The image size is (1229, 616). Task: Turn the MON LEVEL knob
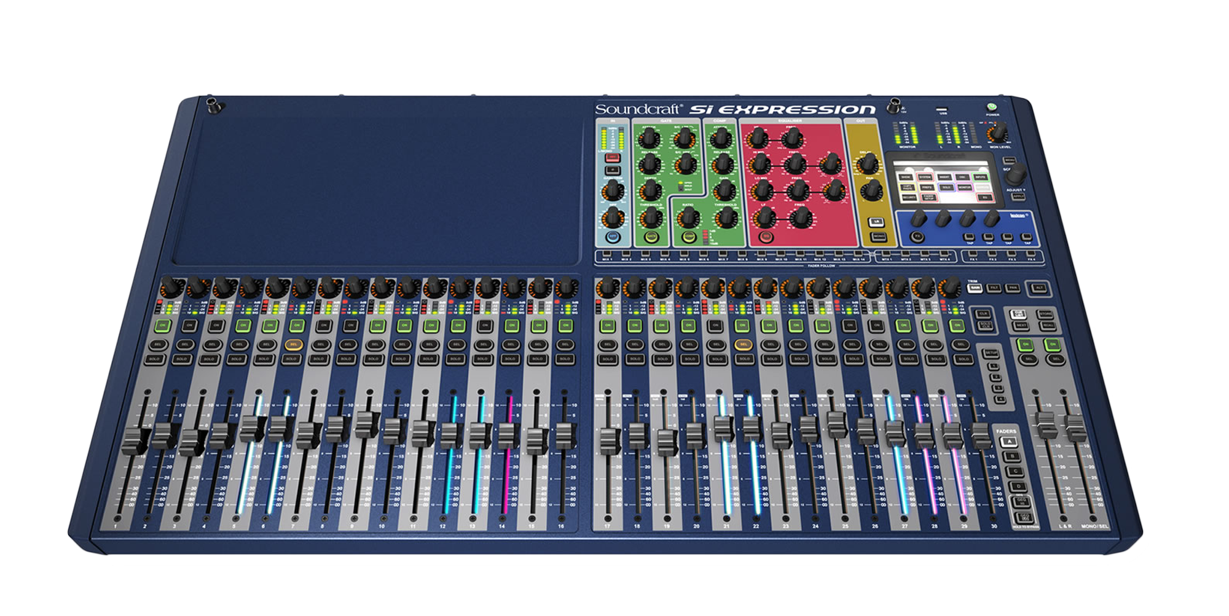997,133
